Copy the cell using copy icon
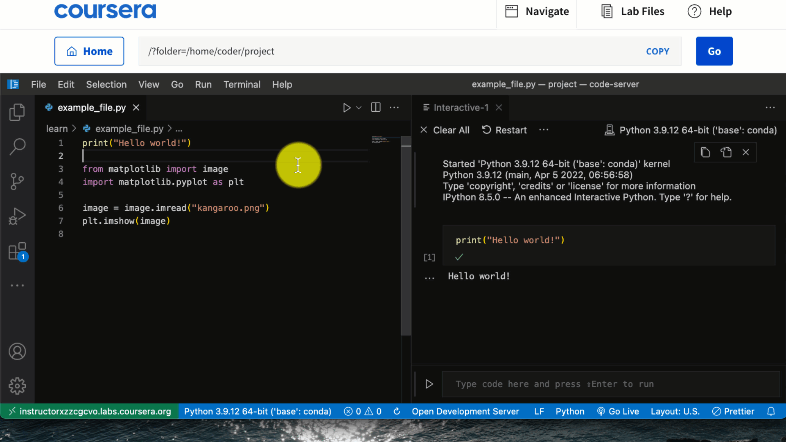Screen dimensions: 786x442 pyautogui.click(x=705, y=152)
